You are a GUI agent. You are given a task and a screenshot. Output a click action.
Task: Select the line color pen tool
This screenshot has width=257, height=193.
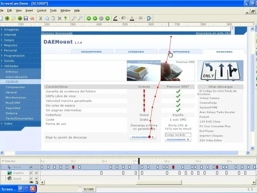click(x=115, y=18)
